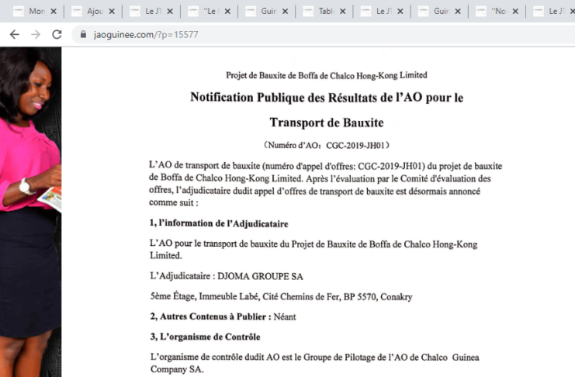Click the line "L'Adjudicataire : DJOMA GROUPE SA"
Viewport: 575px width, 377px height.
click(227, 276)
